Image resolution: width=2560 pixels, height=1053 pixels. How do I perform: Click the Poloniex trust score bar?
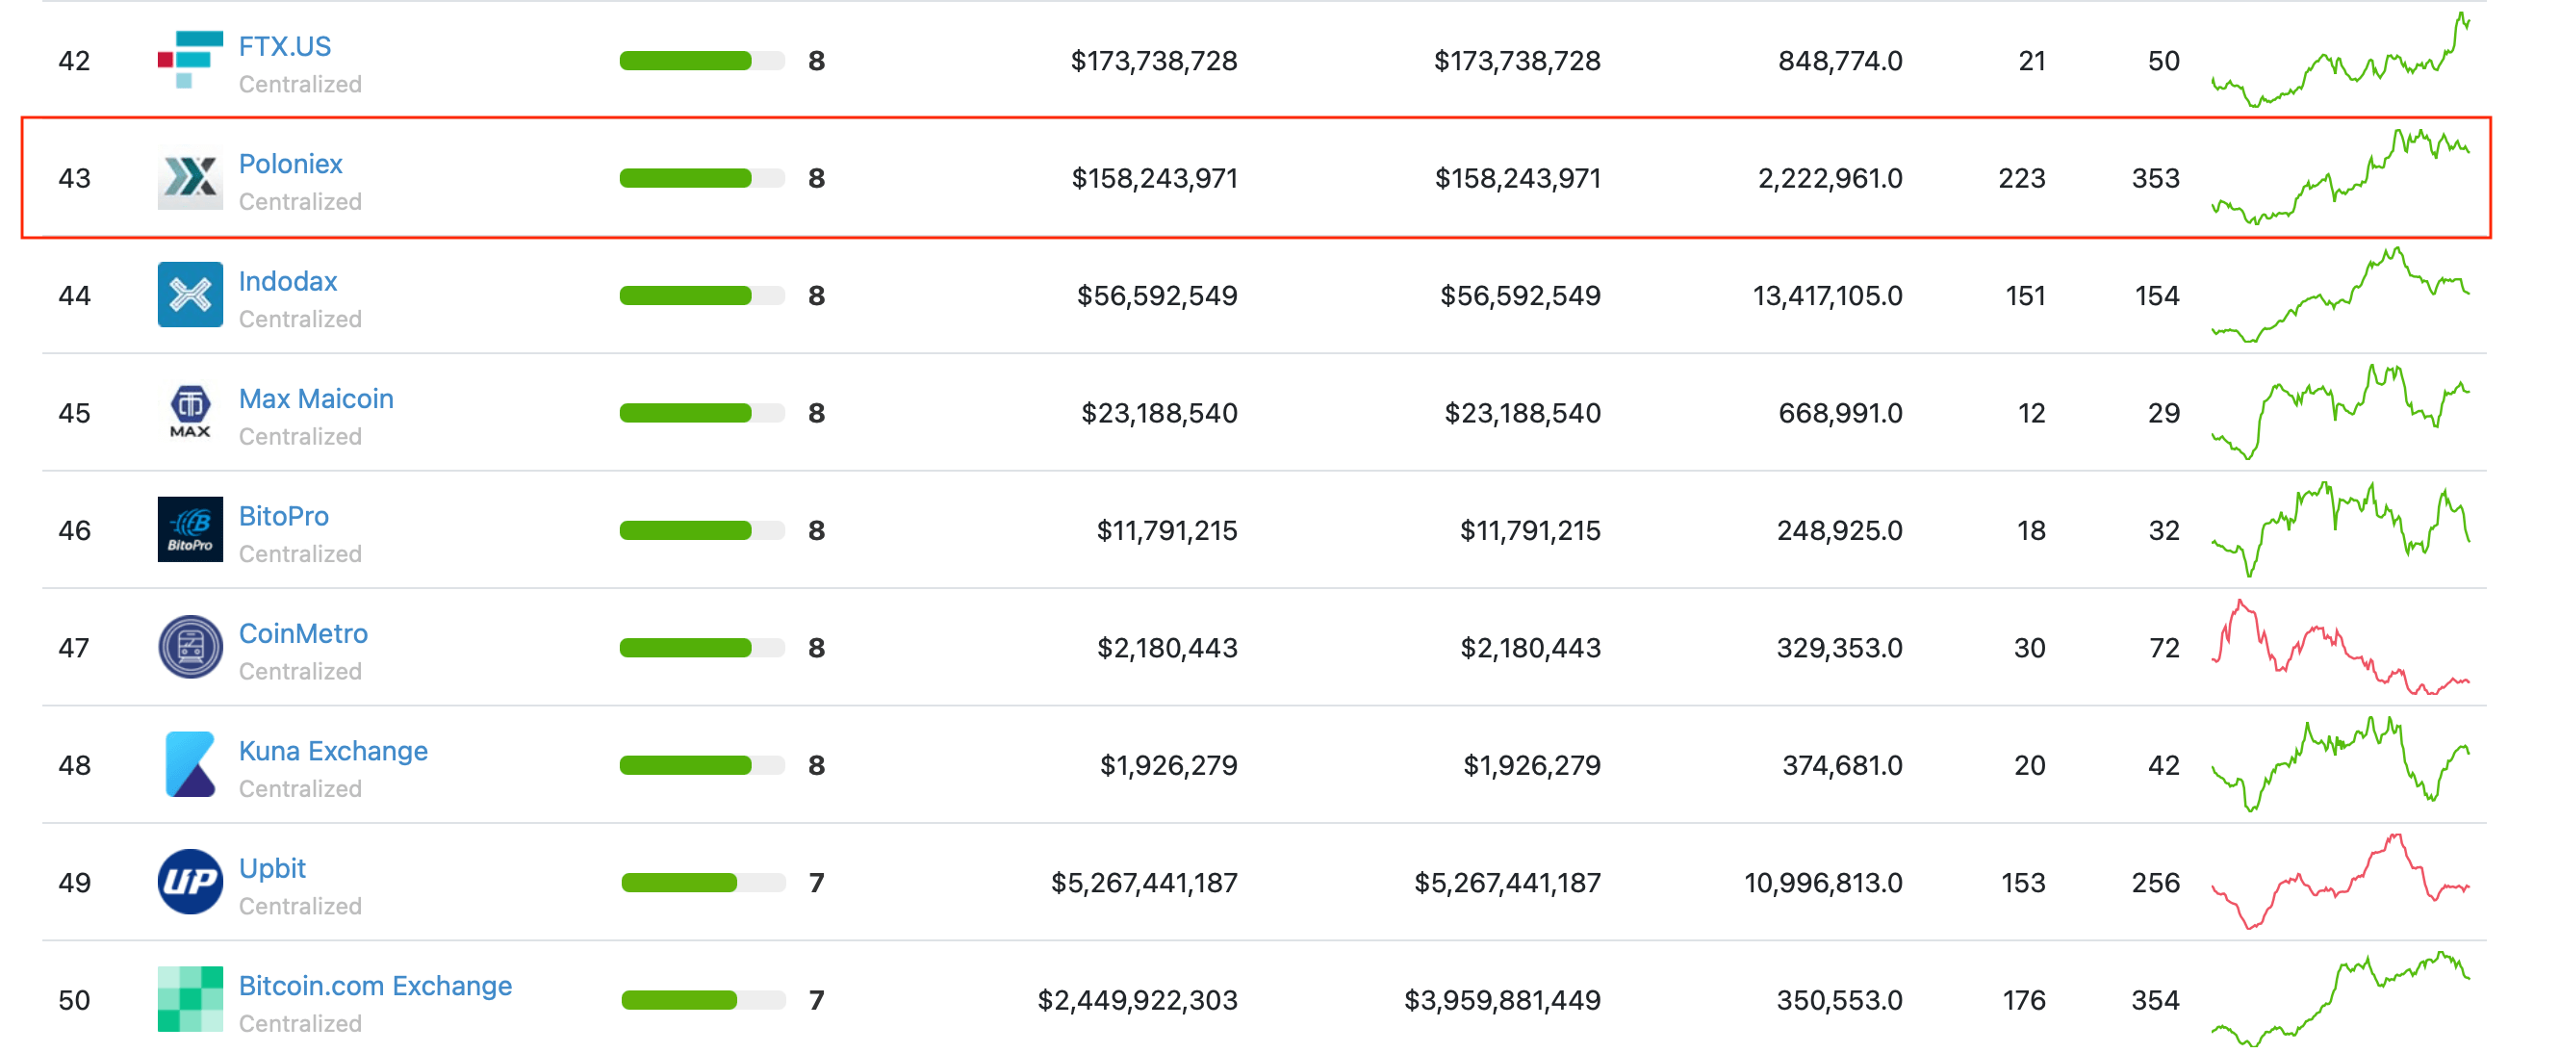tap(702, 179)
